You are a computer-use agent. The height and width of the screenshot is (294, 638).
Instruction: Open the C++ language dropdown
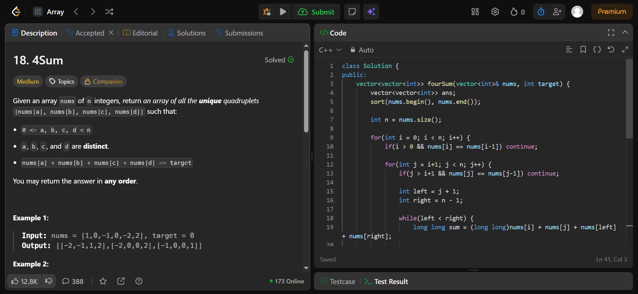(x=330, y=50)
